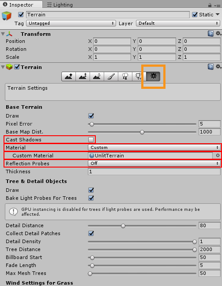This screenshot has width=222, height=286.
Task: Switch to the Inspector tab
Action: (x=21, y=5)
